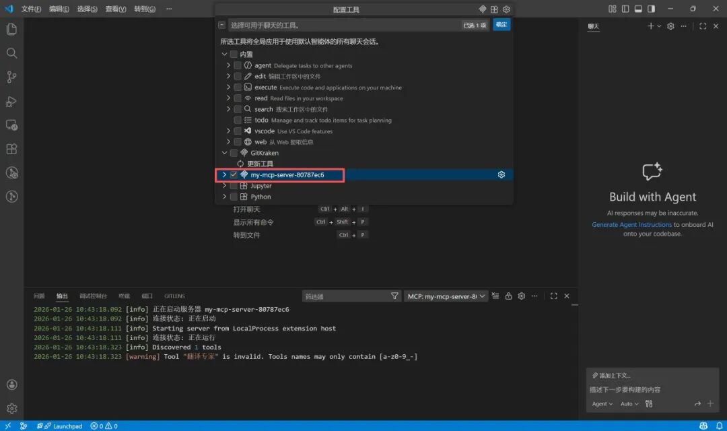
Task: Open dropdown arrow beside new chat plus
Action: click(x=659, y=26)
